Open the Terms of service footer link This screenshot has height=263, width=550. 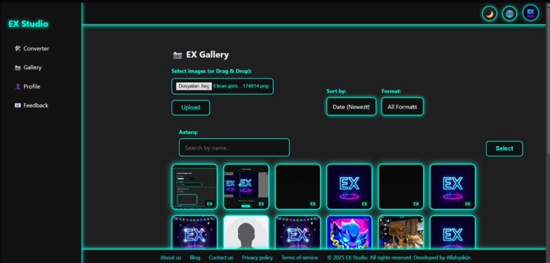(300, 258)
